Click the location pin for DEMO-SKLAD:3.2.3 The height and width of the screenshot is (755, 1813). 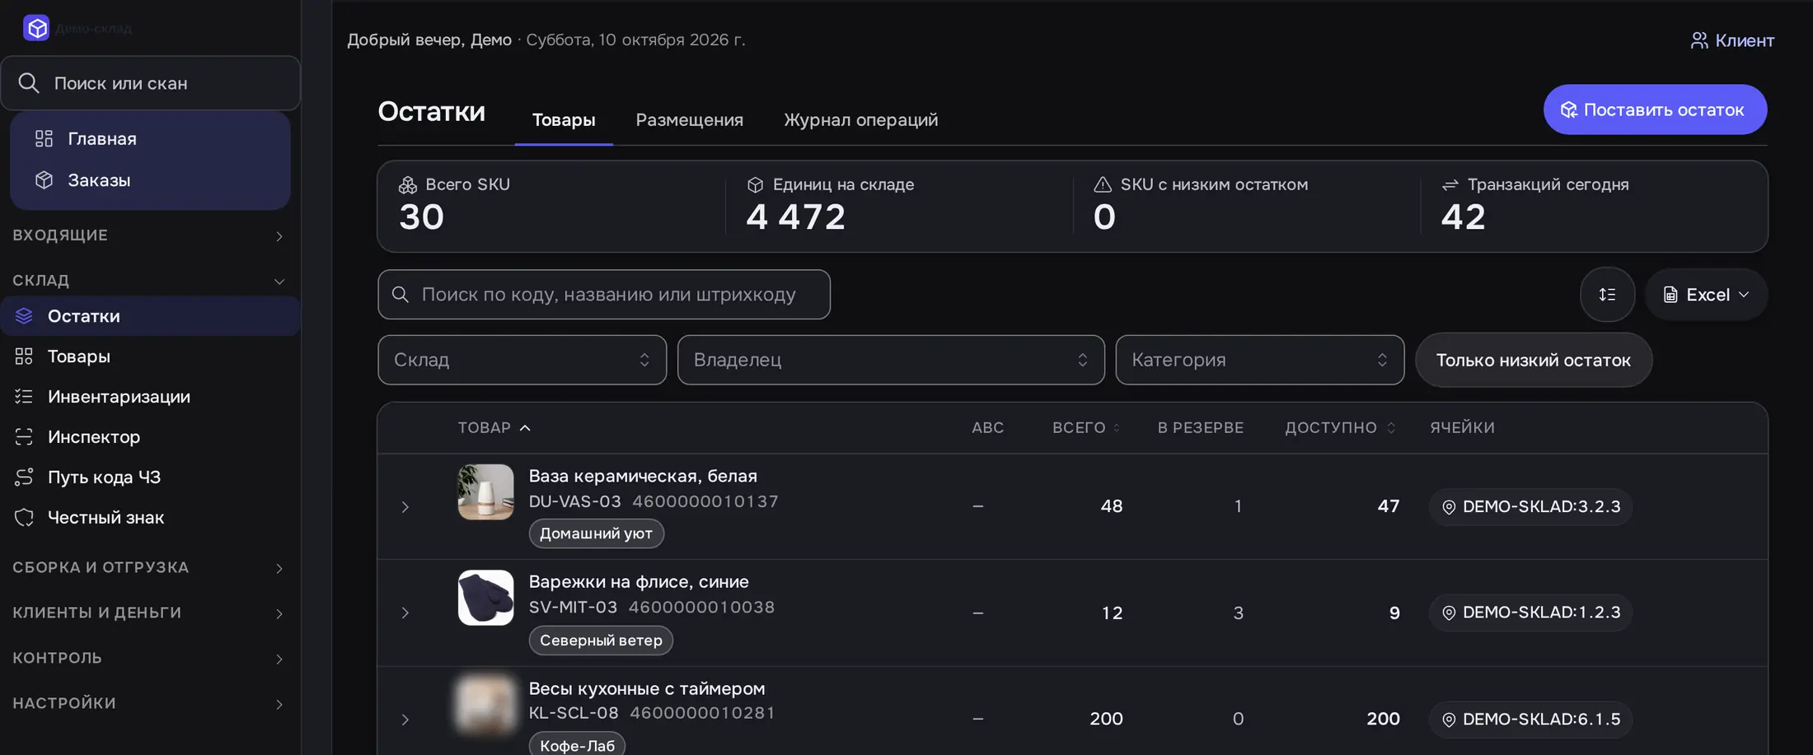coord(1449,507)
